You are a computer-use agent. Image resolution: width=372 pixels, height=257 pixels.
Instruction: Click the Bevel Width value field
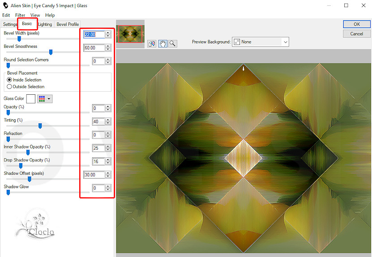(94, 34)
